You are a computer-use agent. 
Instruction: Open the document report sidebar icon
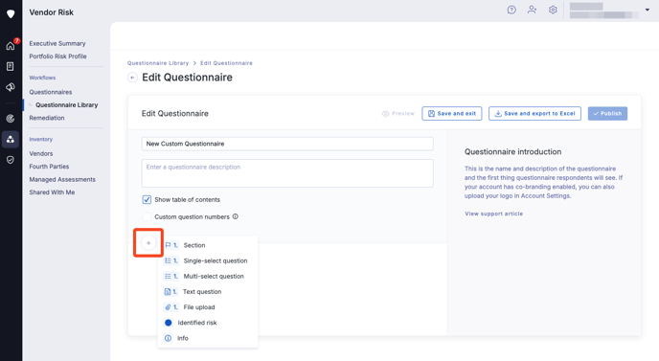tap(11, 66)
